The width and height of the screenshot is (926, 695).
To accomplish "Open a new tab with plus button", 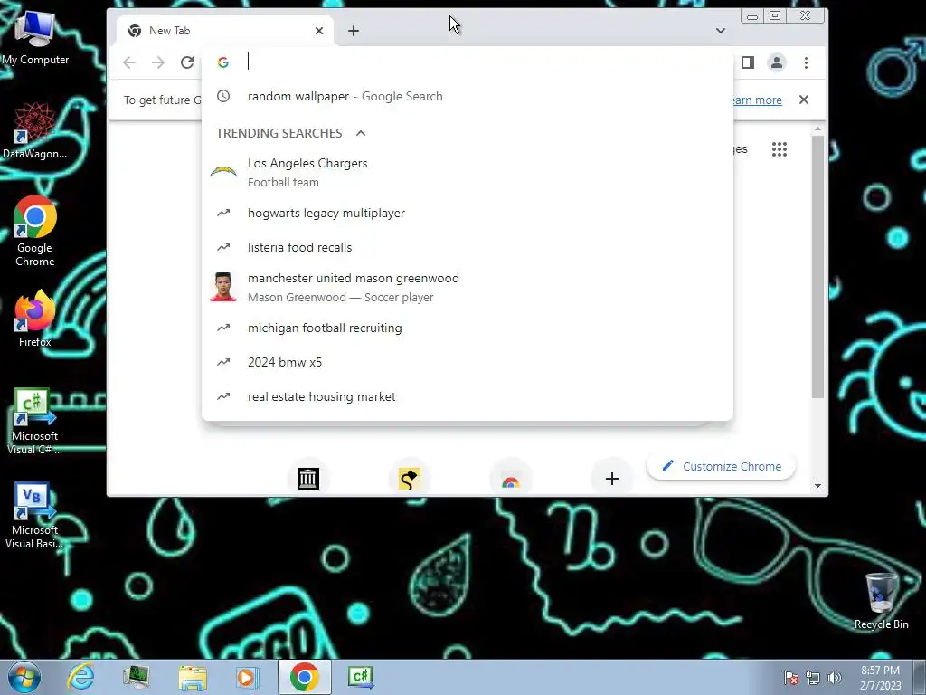I will point(354,31).
